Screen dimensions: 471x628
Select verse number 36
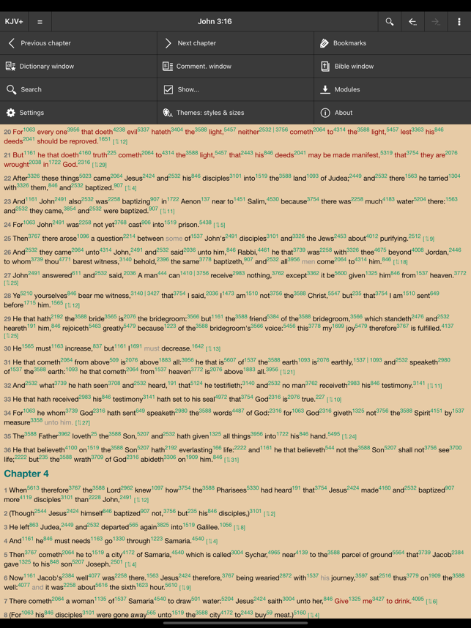point(7,450)
